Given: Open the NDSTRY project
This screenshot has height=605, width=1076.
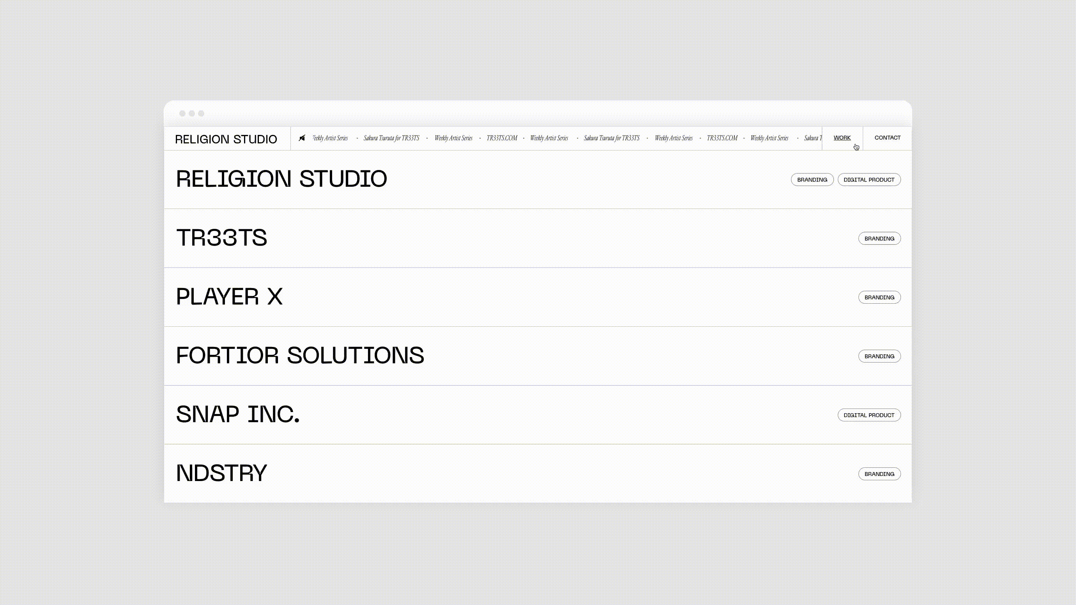Looking at the screenshot, I should coord(221,474).
